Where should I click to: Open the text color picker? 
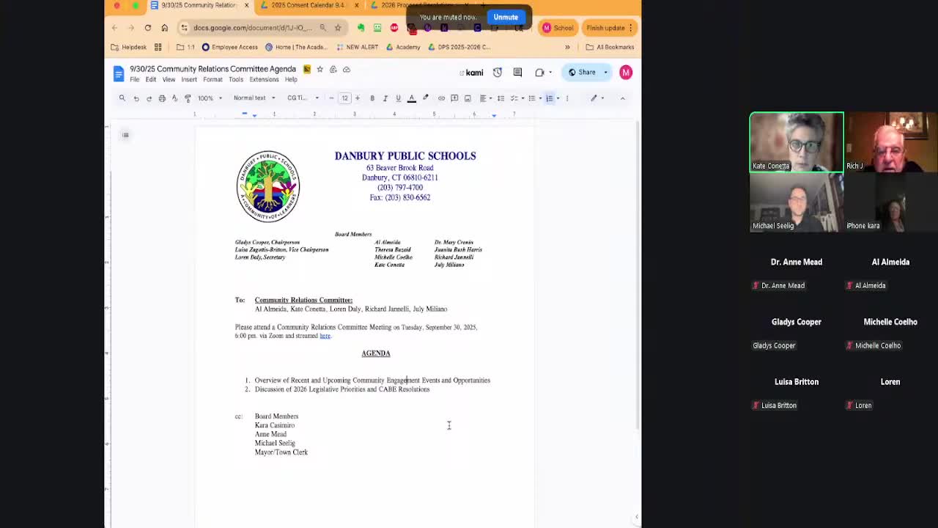pos(411,98)
